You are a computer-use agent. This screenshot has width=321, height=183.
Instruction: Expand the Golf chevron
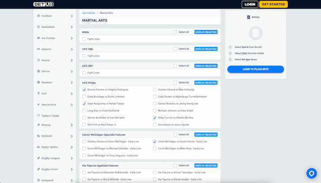72,94
